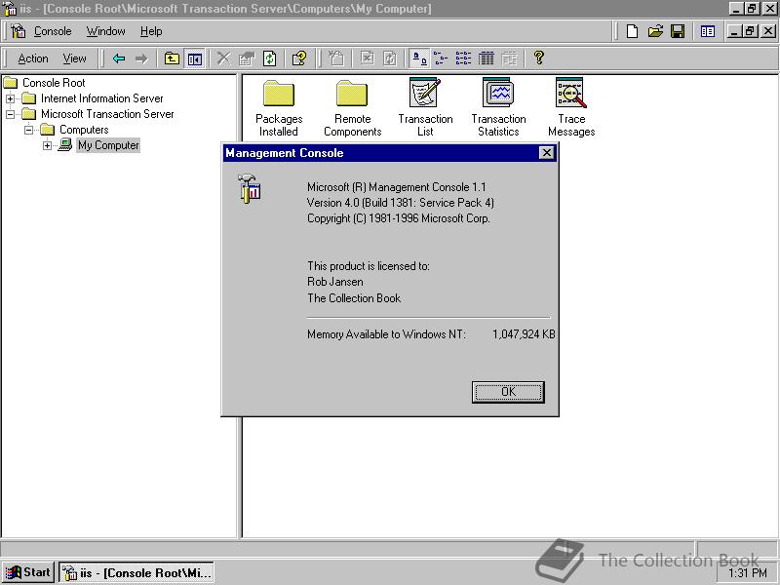The width and height of the screenshot is (780, 585).
Task: Select the List view button
Action: [463, 58]
